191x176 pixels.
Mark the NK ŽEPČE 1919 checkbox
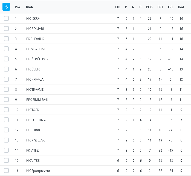pyautogui.click(x=6, y=59)
